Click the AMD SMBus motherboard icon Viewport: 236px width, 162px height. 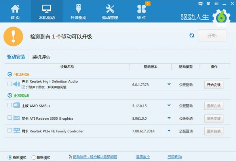click(17, 105)
